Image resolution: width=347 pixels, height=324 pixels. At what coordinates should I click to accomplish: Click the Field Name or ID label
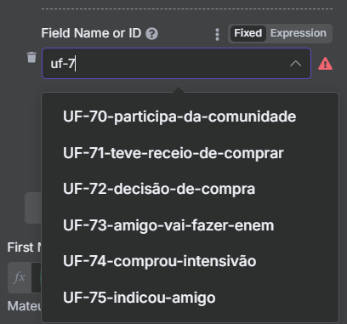(91, 33)
